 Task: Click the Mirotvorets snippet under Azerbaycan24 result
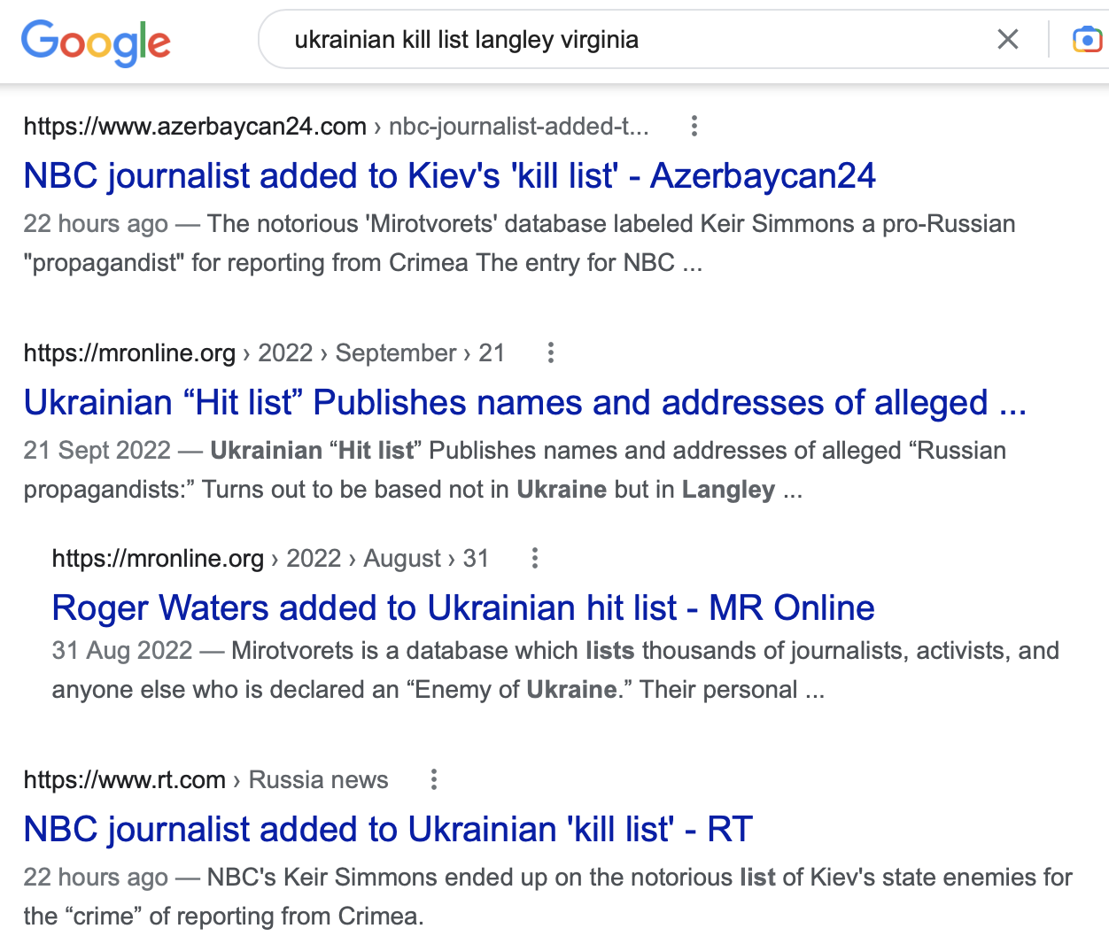[x=519, y=243]
